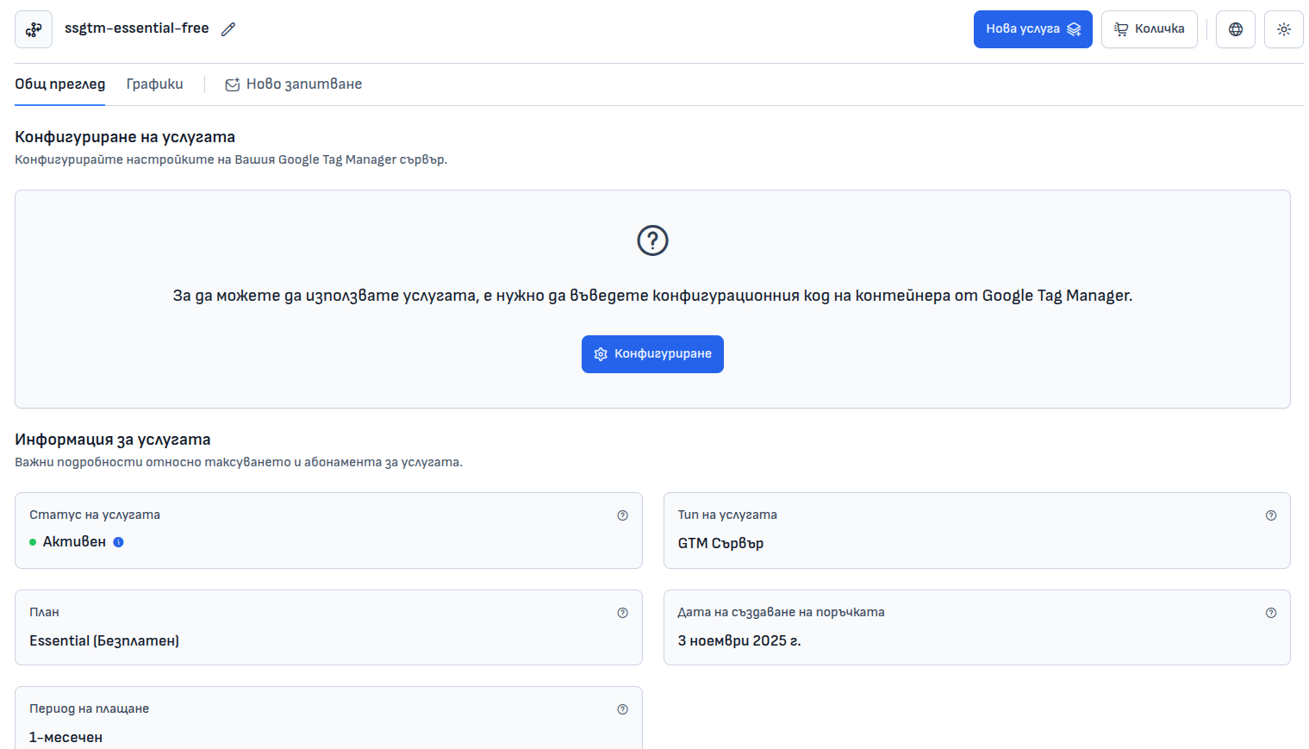
Task: Switch to the Графики tab
Action: 154,84
